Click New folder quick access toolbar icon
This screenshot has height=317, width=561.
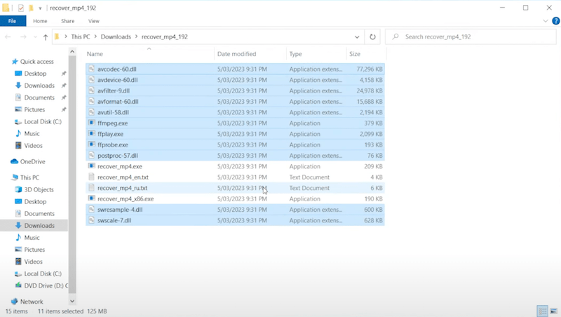pyautogui.click(x=31, y=8)
